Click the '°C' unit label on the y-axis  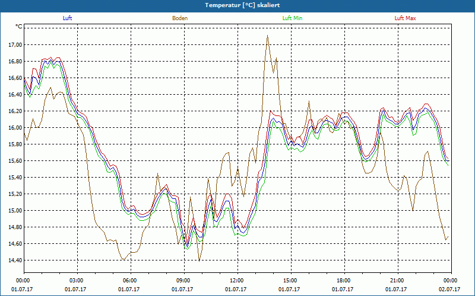(19, 27)
